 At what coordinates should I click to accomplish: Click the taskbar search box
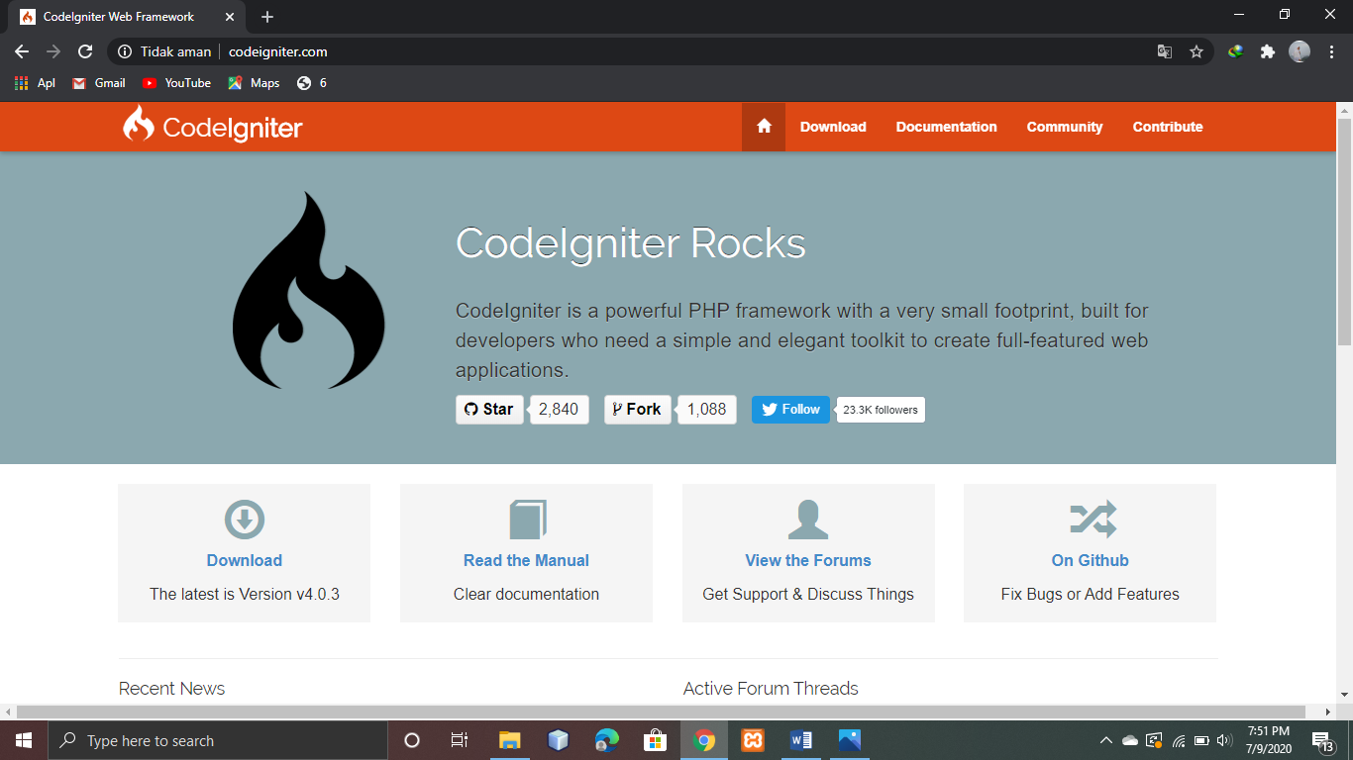click(217, 740)
